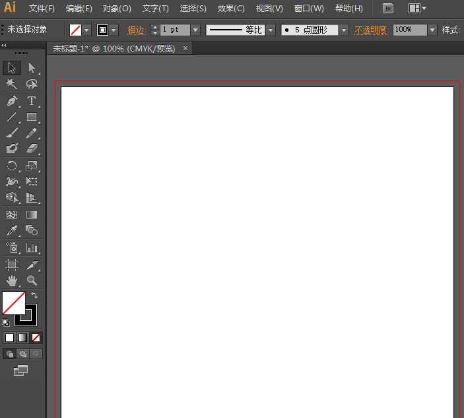Set paint mode to Color
This screenshot has width=464, height=418.
click(9, 338)
